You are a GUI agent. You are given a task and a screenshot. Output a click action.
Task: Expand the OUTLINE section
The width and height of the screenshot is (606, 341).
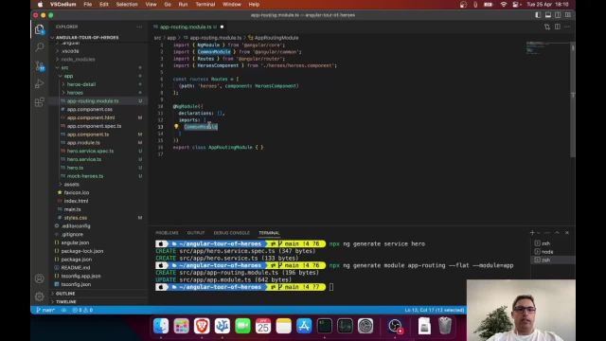click(65, 294)
